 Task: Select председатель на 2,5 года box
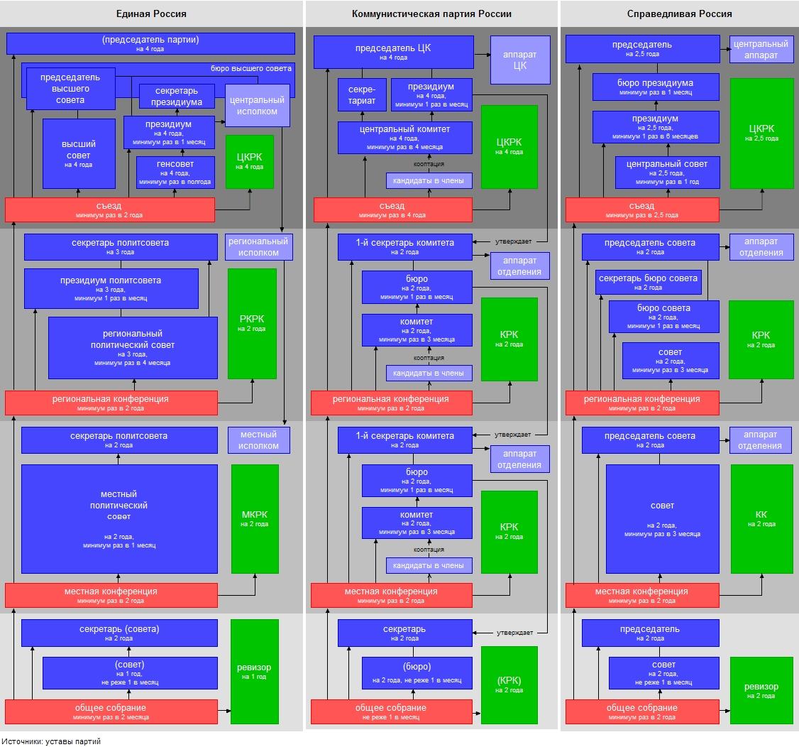tap(642, 49)
